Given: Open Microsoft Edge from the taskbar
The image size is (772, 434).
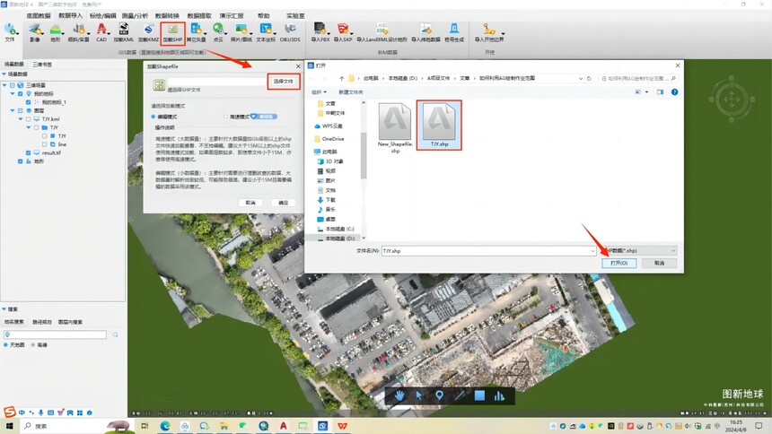Looking at the screenshot, I should 165,426.
